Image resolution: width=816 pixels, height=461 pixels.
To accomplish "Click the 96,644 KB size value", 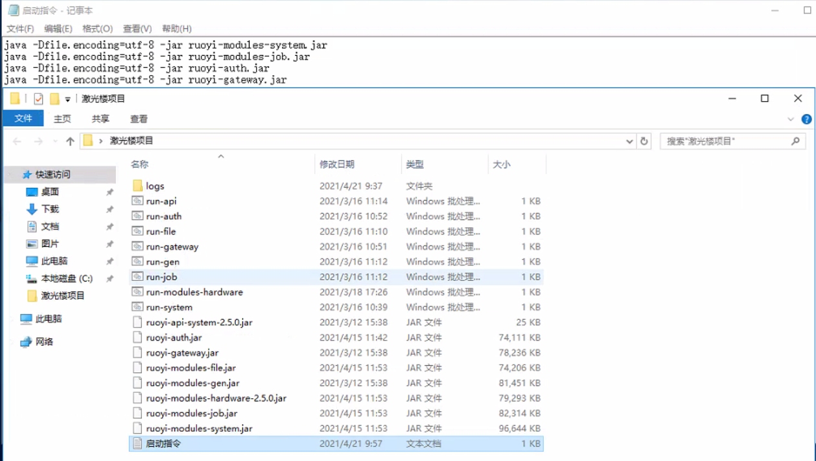I will pos(519,429).
